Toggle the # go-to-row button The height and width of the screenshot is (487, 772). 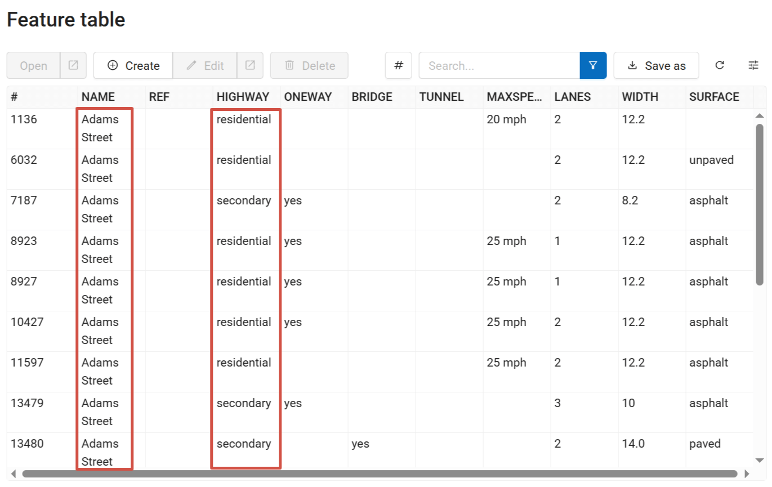click(x=399, y=65)
